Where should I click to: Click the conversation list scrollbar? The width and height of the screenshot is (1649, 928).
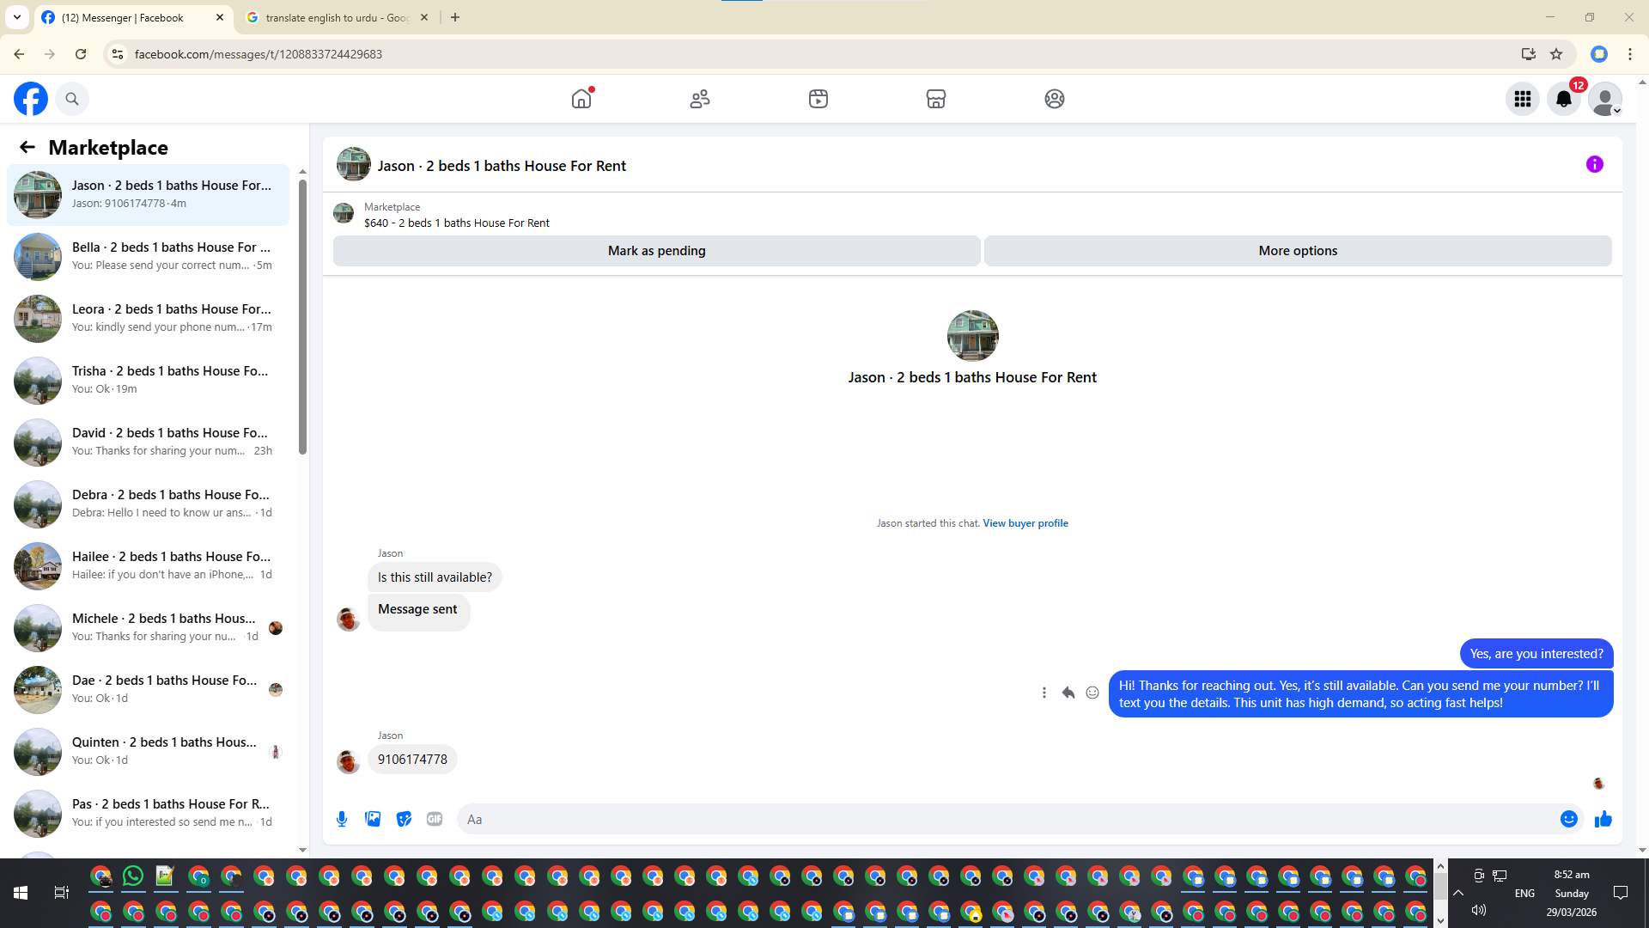(x=302, y=318)
